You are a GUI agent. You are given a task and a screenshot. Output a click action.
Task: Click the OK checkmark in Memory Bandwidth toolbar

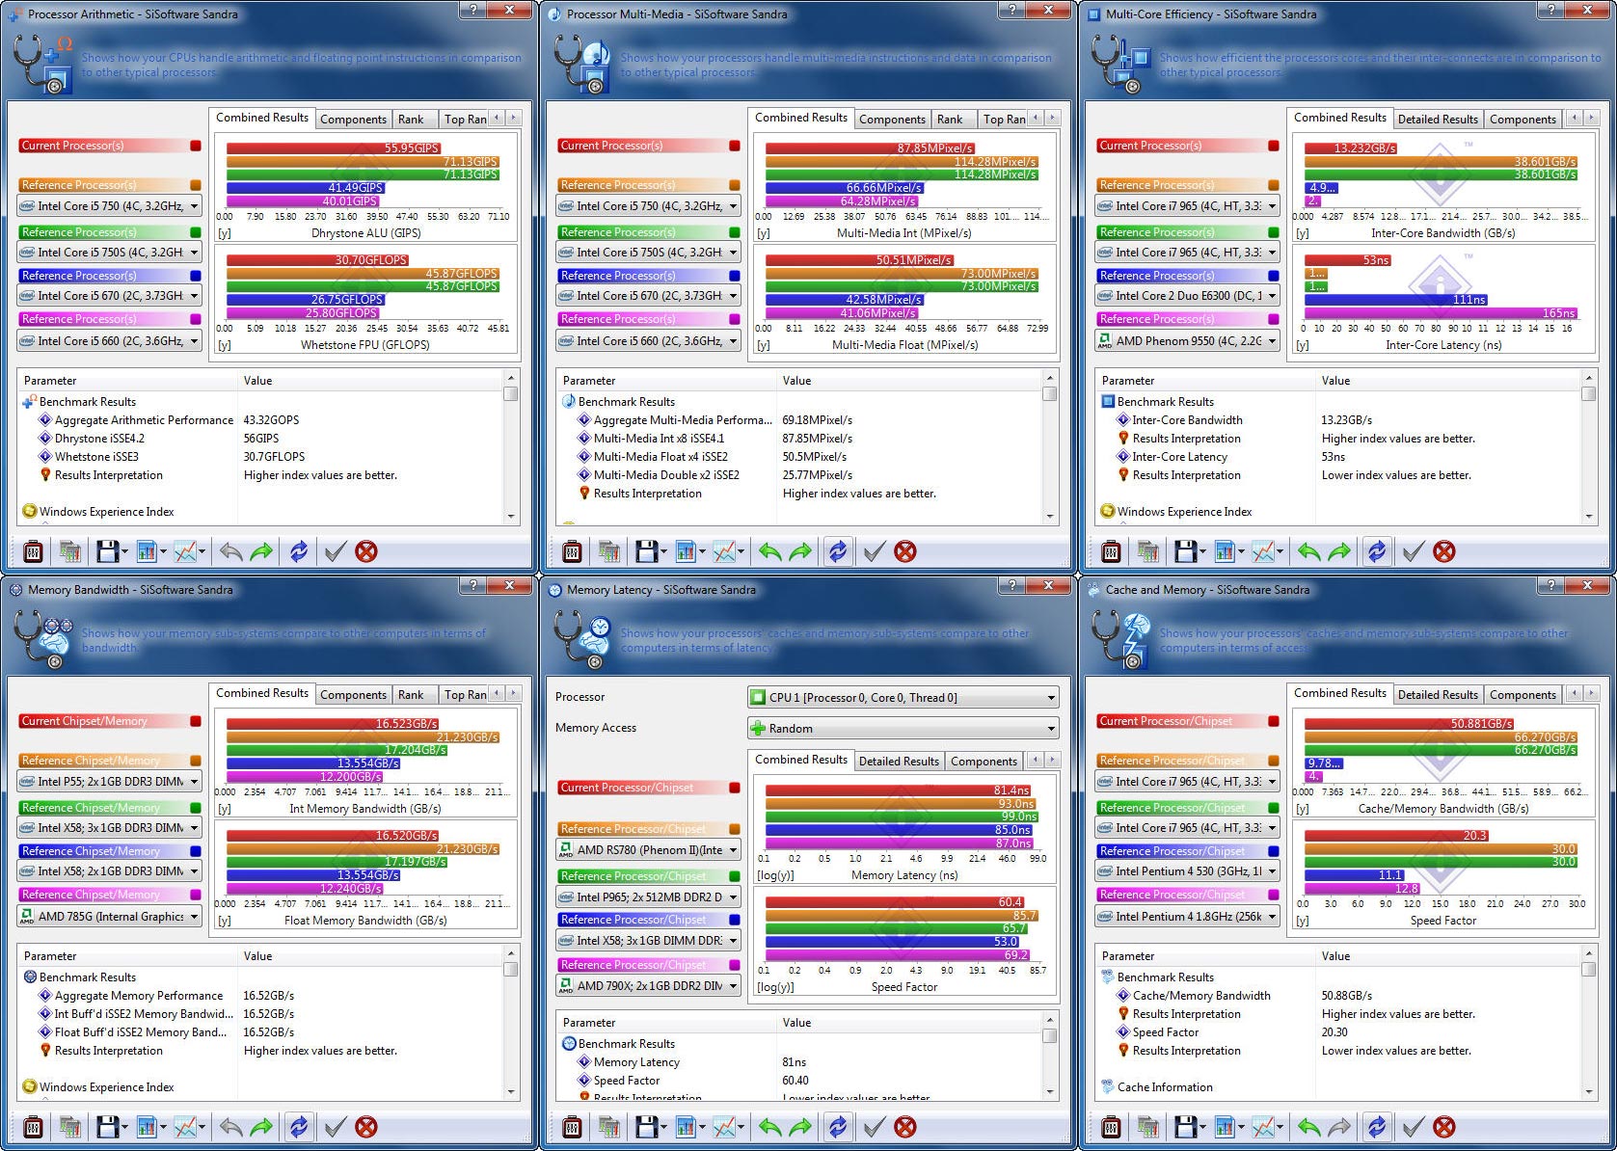pyautogui.click(x=335, y=1127)
